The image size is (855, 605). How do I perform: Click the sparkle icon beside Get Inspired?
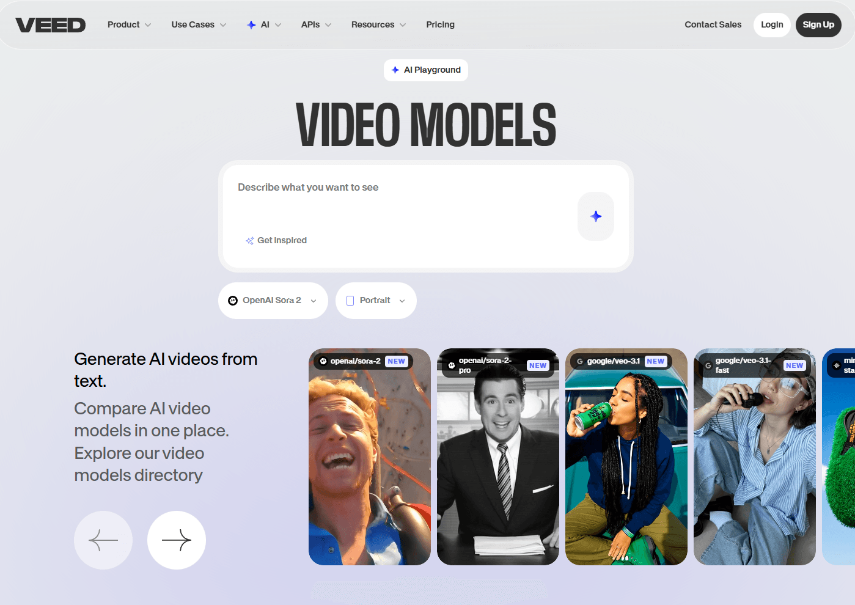(x=249, y=241)
